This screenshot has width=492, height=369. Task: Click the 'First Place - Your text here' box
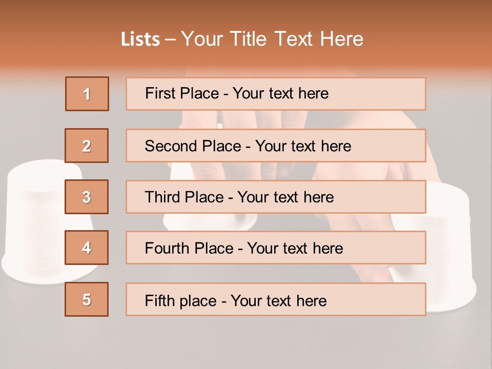[x=276, y=94]
